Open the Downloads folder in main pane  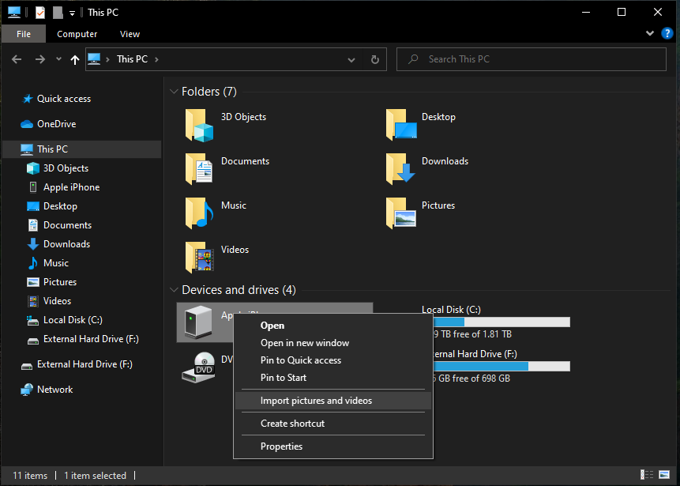pos(400,169)
